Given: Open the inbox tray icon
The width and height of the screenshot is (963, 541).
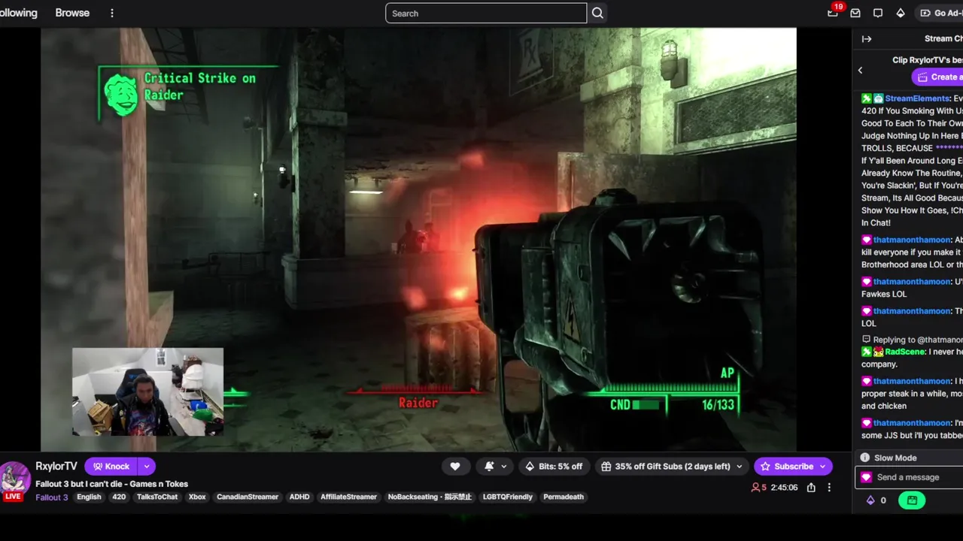Looking at the screenshot, I should pos(855,13).
